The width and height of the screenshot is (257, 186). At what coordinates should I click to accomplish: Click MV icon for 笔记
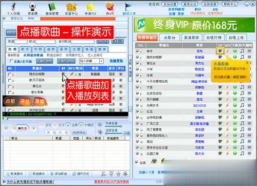point(220,141)
